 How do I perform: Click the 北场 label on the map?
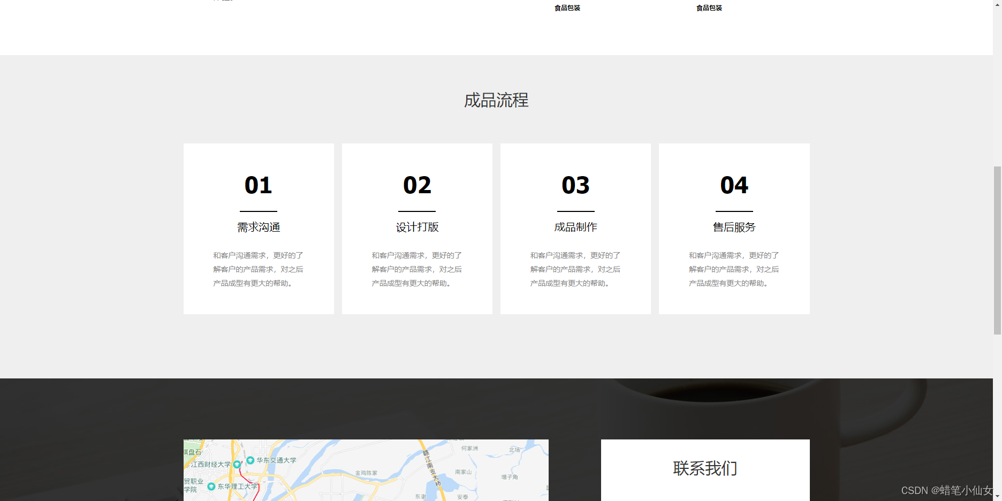point(514,450)
